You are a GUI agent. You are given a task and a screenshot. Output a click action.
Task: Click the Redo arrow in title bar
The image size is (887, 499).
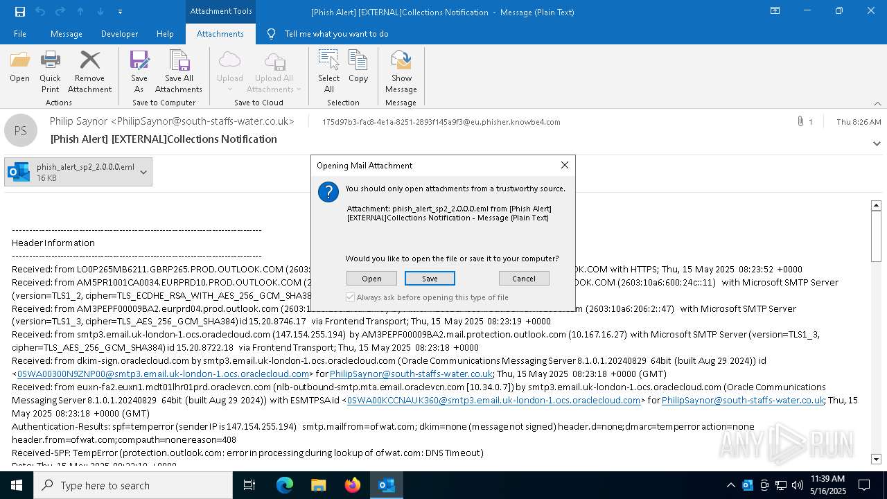click(x=60, y=12)
